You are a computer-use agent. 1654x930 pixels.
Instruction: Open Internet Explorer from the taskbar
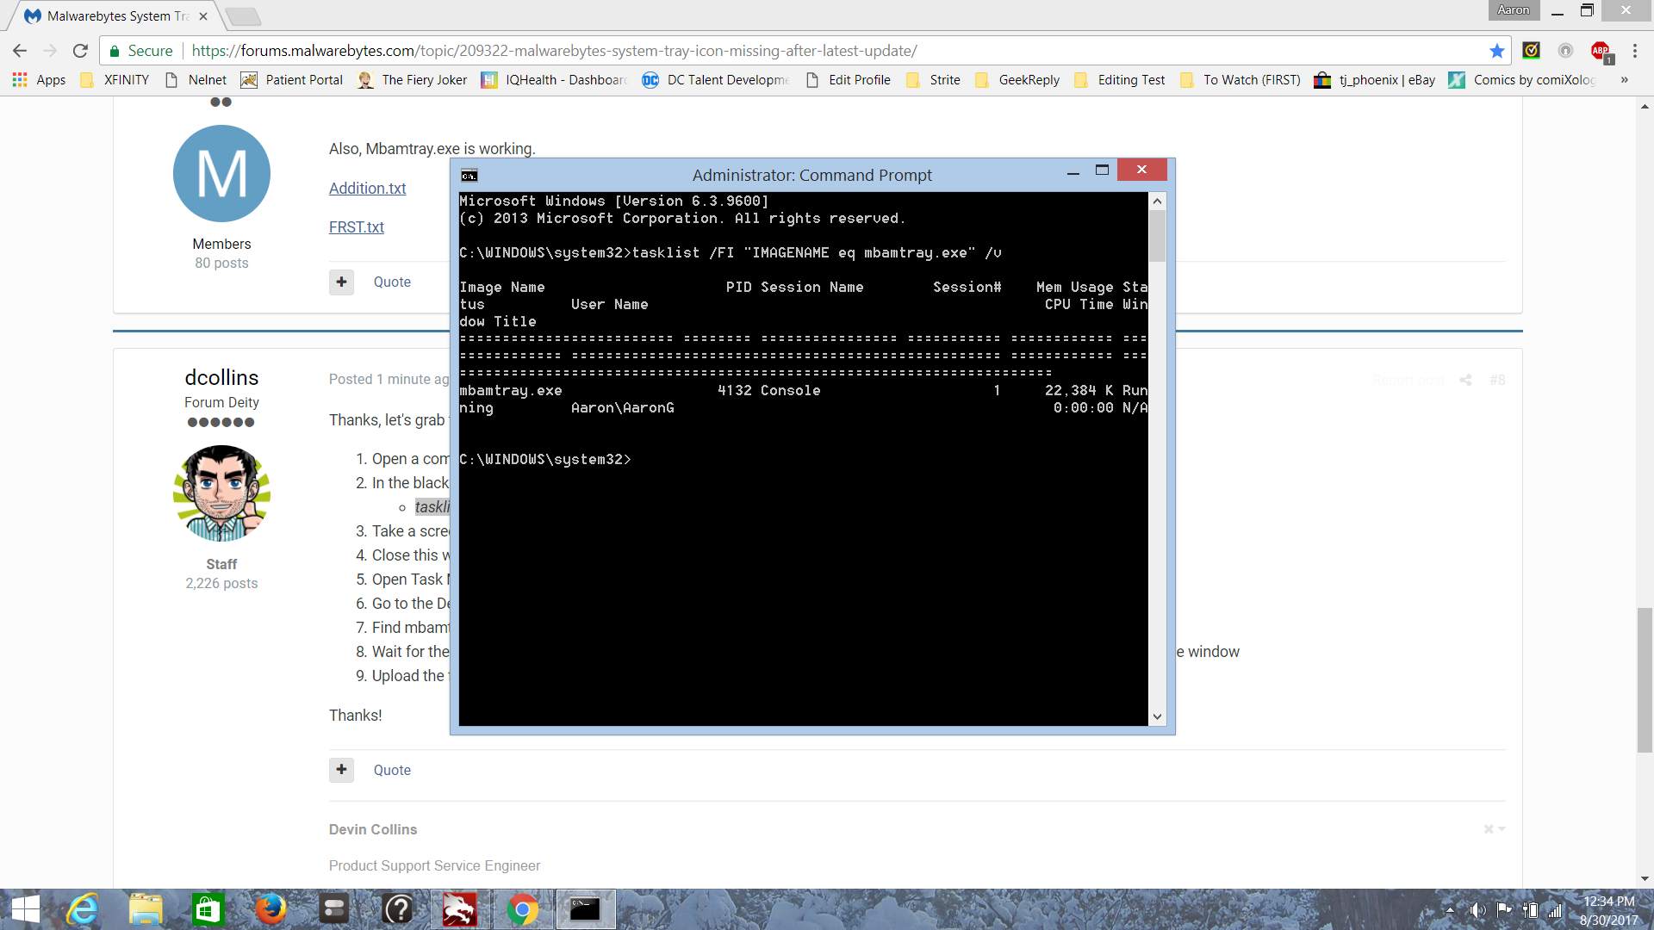pos(83,909)
